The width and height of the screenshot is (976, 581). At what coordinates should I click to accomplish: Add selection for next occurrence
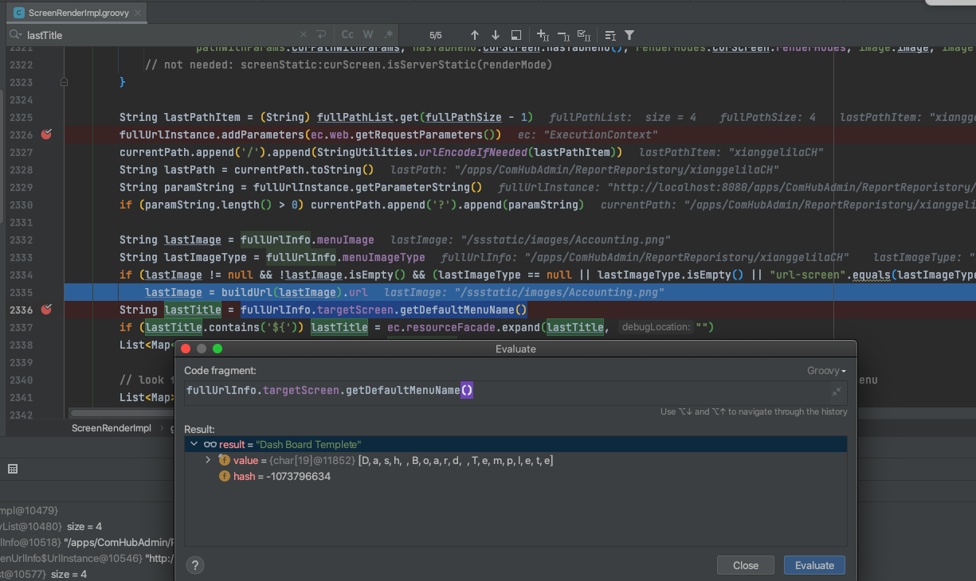543,35
